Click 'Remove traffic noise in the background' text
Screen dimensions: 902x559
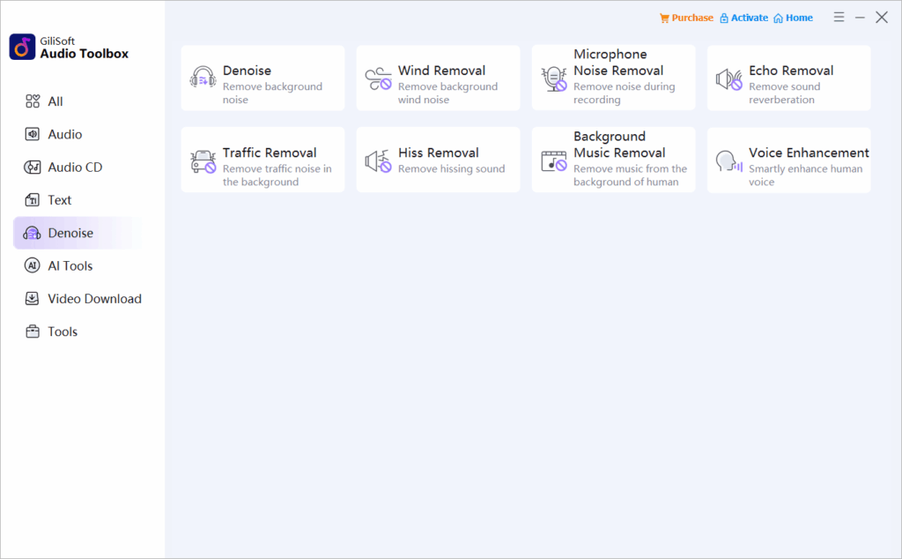(277, 175)
